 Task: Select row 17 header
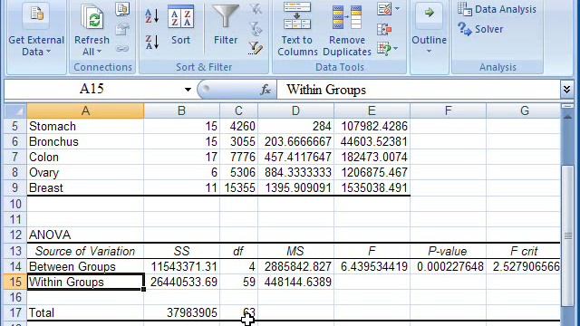click(x=15, y=312)
